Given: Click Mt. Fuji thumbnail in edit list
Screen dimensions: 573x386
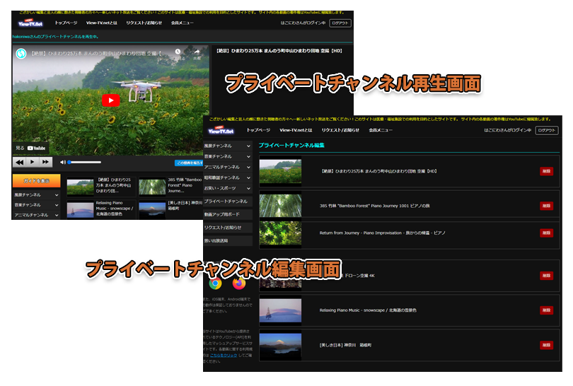Looking at the screenshot, I should pyautogui.click(x=281, y=345).
